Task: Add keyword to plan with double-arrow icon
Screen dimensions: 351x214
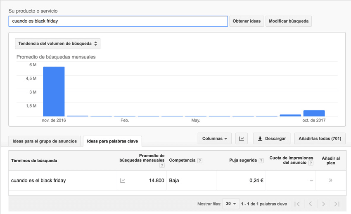Action: pos(331,180)
